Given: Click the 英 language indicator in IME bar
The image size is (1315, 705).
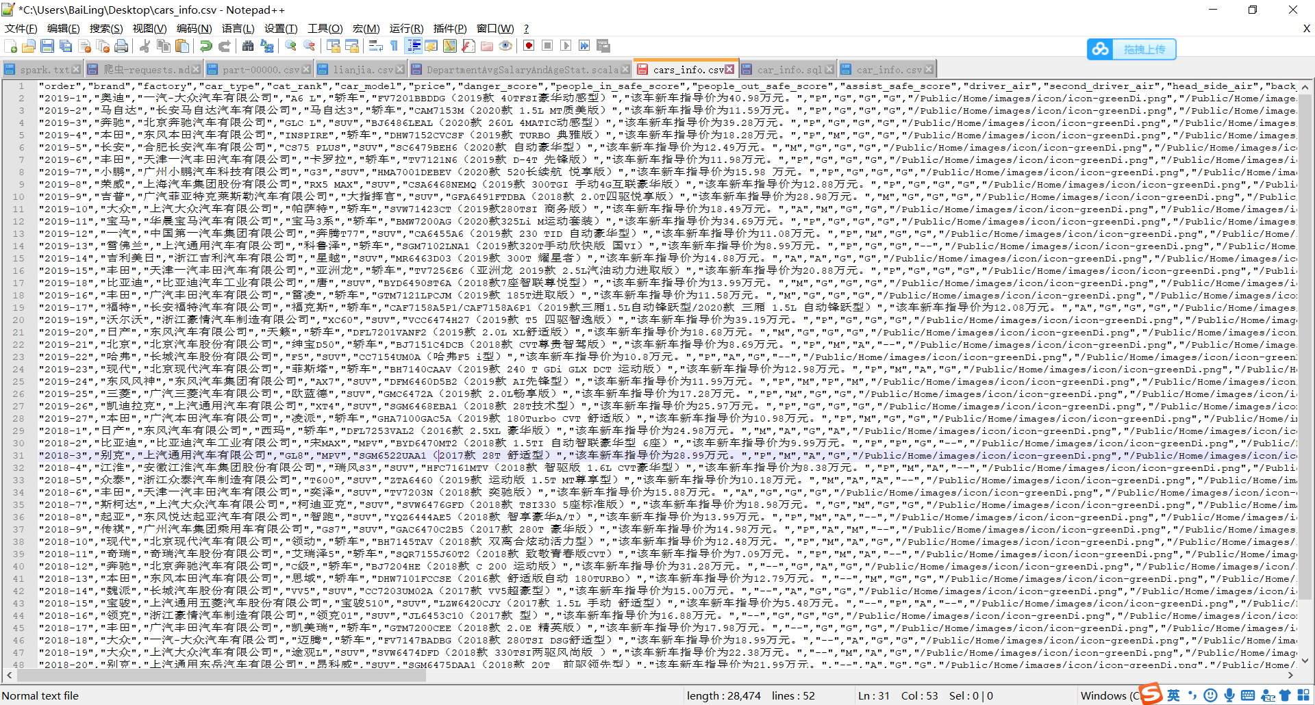Looking at the screenshot, I should (x=1174, y=695).
